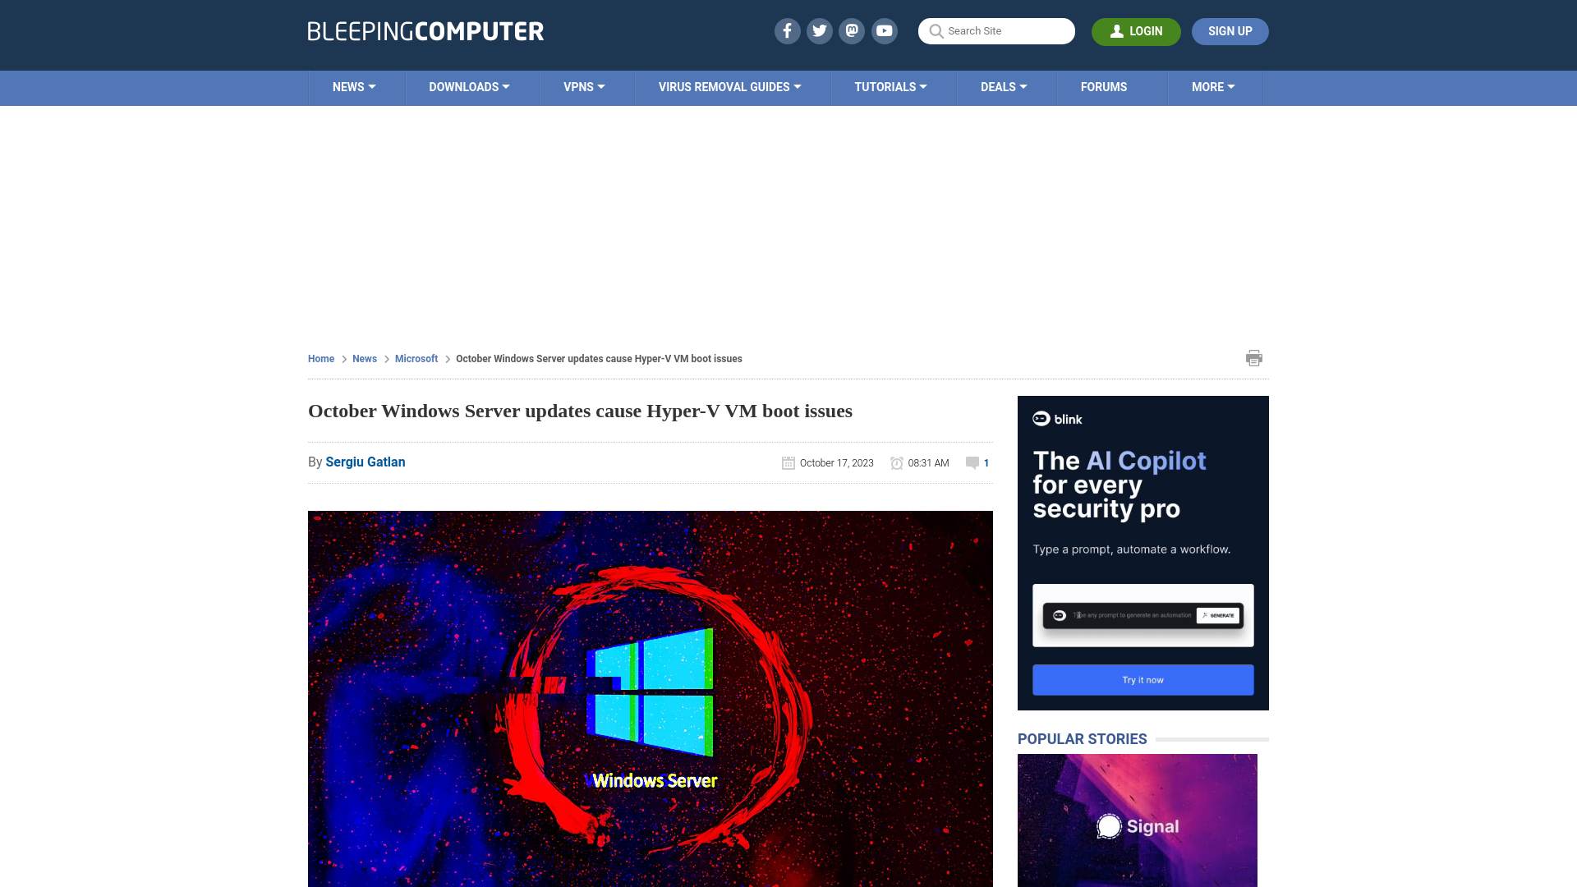This screenshot has width=1577, height=887.
Task: Click the Microsoft breadcrumb link
Action: (416, 358)
